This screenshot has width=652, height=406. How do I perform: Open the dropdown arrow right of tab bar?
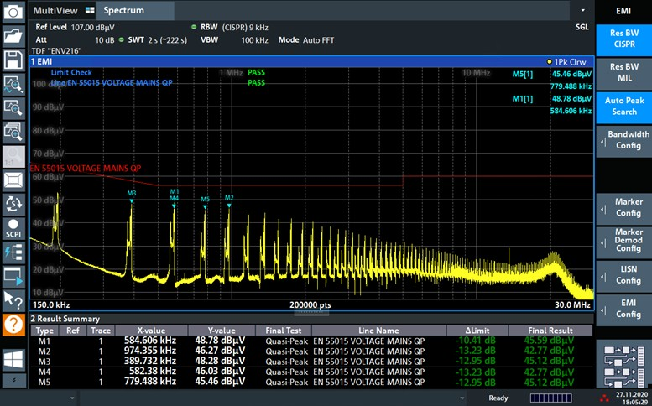(x=583, y=11)
